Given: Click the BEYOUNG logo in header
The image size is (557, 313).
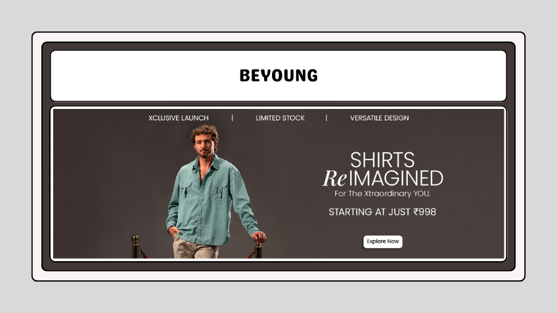Looking at the screenshot, I should point(278,75).
